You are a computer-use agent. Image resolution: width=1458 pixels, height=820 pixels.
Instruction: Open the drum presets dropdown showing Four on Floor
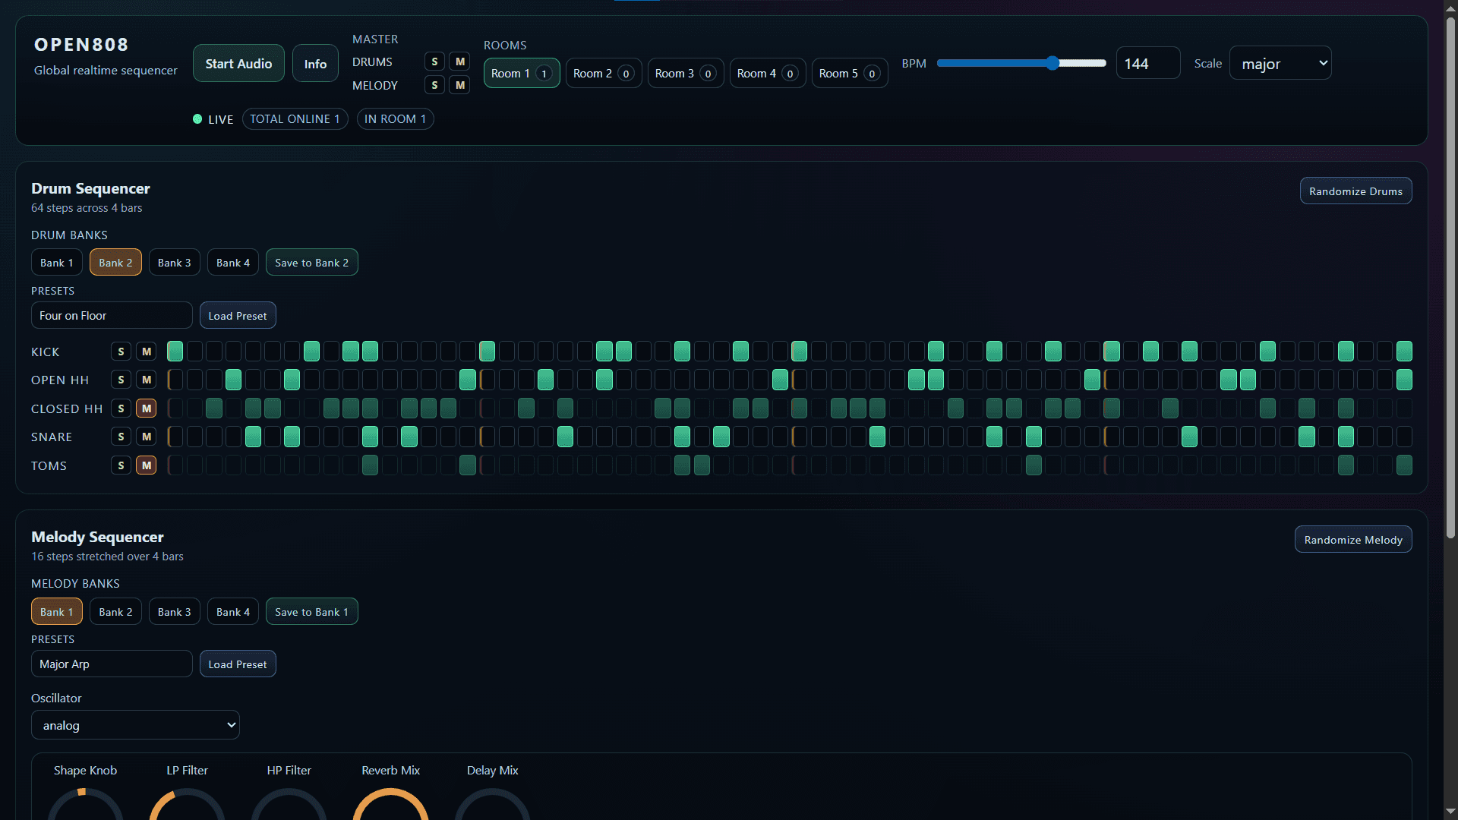click(x=112, y=315)
